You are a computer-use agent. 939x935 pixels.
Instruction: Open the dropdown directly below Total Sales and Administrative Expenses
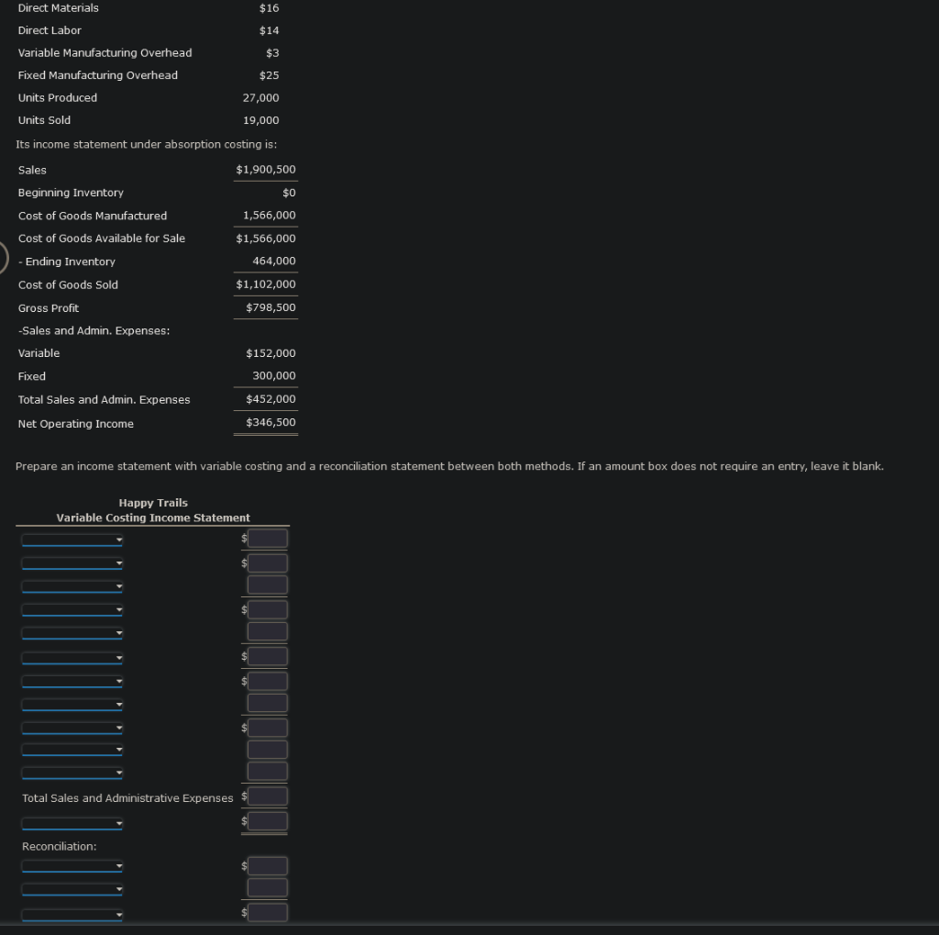[72, 823]
